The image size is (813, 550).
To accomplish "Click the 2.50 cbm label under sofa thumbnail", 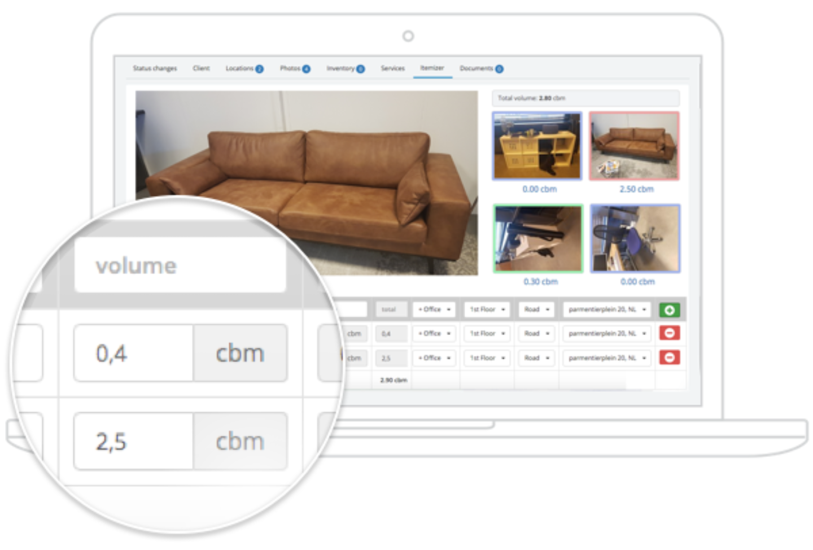I will click(636, 189).
